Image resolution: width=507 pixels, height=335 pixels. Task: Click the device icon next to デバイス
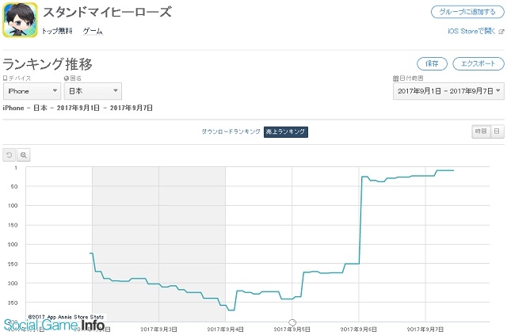tap(5, 78)
